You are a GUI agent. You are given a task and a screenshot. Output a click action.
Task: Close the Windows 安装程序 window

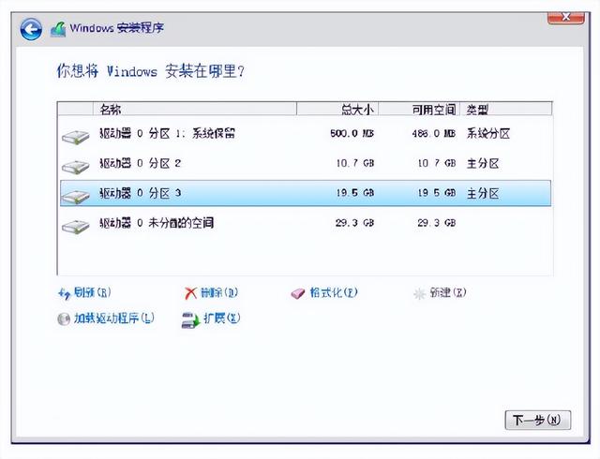[566, 17]
